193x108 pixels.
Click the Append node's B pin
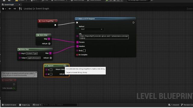46,74
